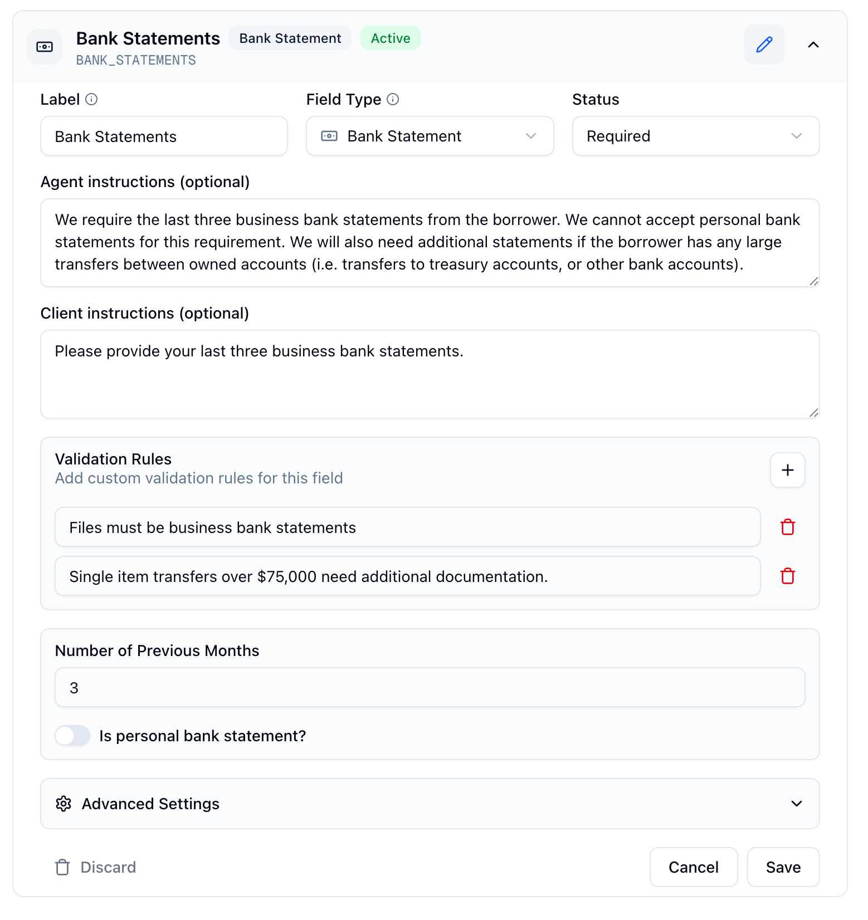Click the Active status badge

point(390,38)
